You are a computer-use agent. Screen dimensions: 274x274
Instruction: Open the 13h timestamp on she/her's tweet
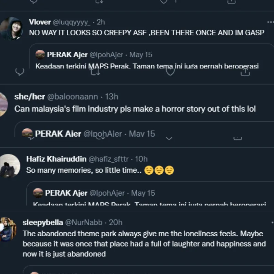pos(112,97)
